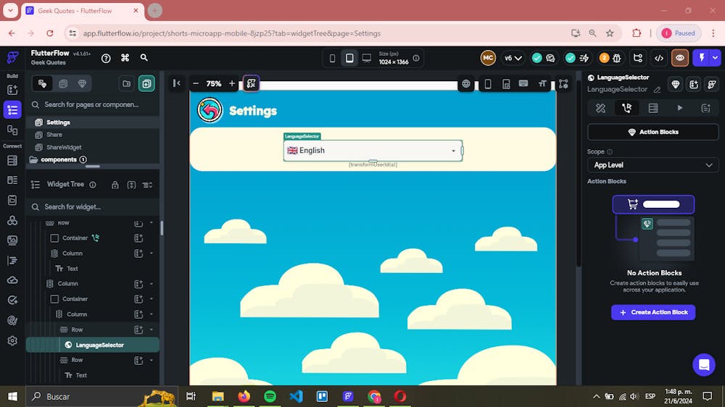Click the Create Action Block button

click(653, 312)
